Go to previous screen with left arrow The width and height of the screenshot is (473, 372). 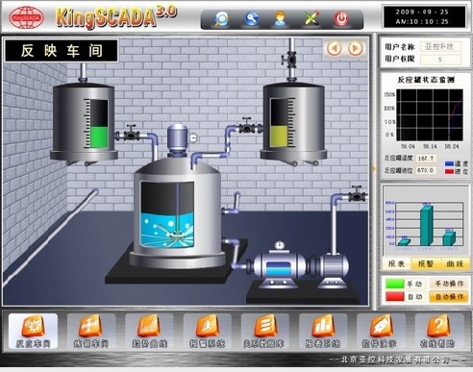335,49
